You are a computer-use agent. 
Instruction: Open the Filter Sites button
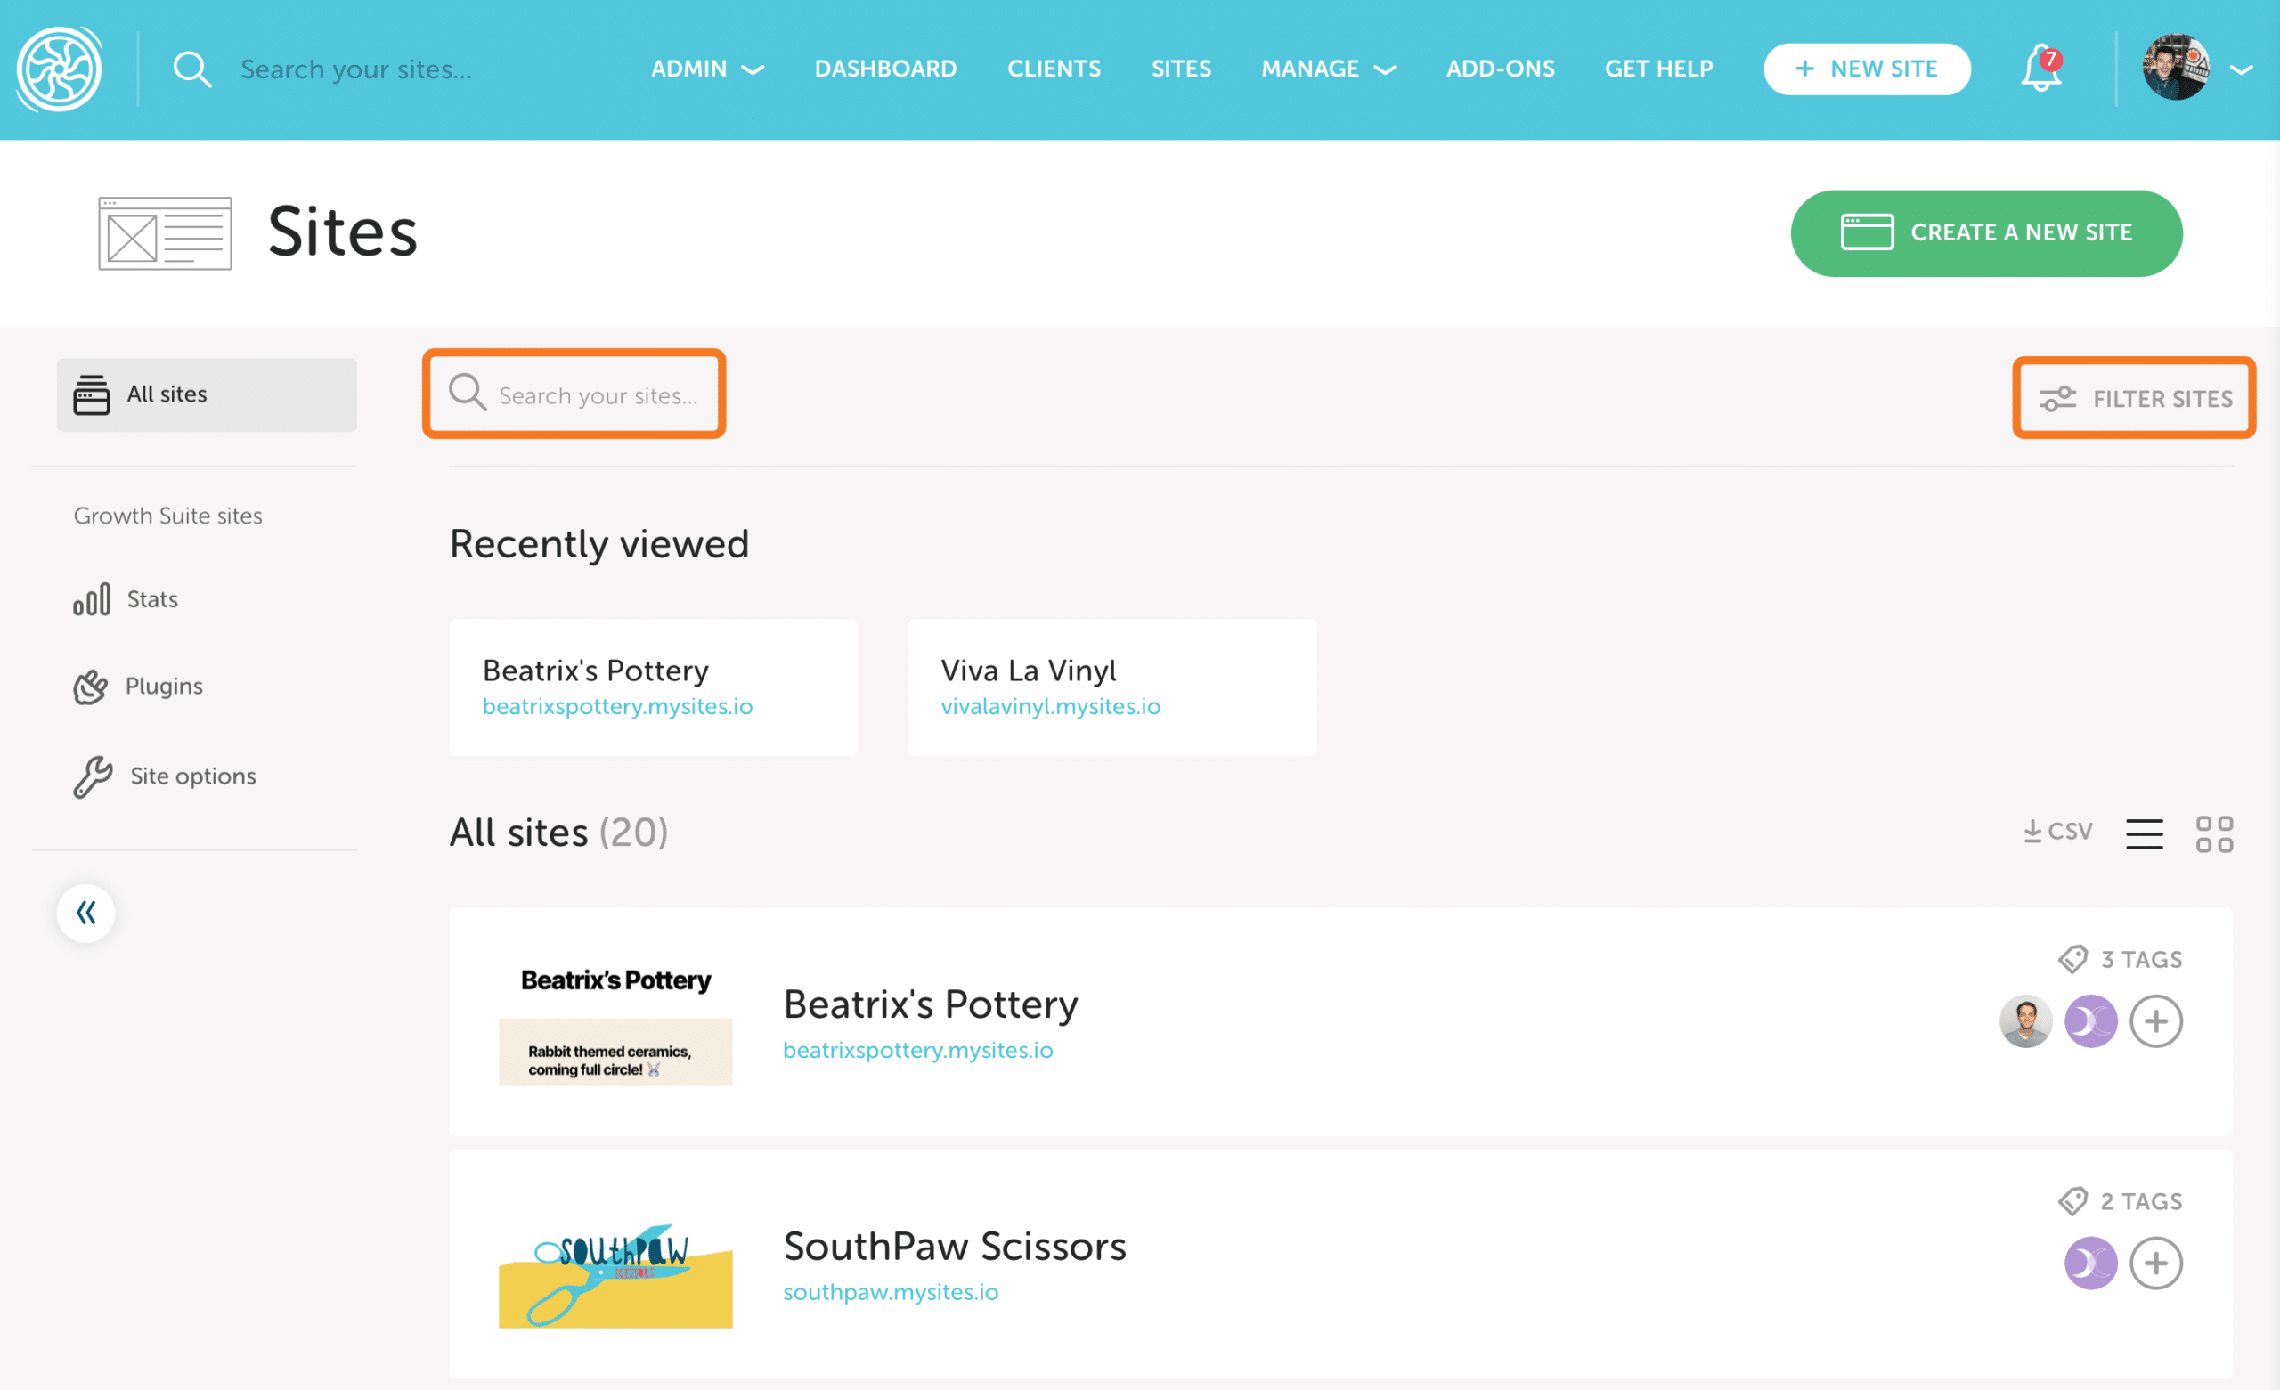pos(2134,399)
